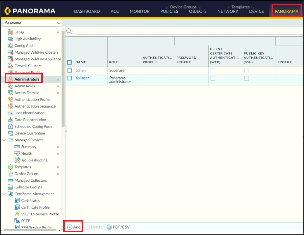Open the Panorama context dropdown
Viewport: 304px width, 235px height.
click(x=33, y=23)
